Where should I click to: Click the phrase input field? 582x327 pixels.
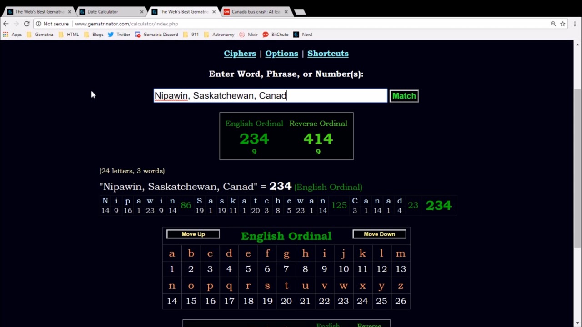tap(271, 95)
